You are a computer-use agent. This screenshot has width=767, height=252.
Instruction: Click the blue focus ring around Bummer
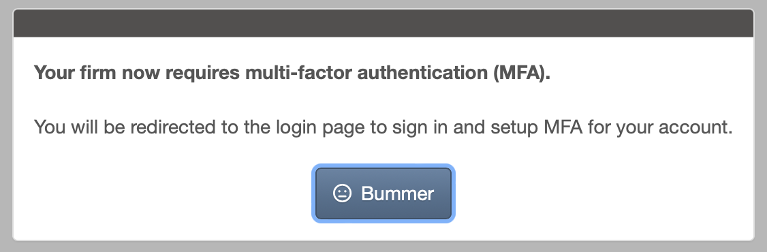383,166
